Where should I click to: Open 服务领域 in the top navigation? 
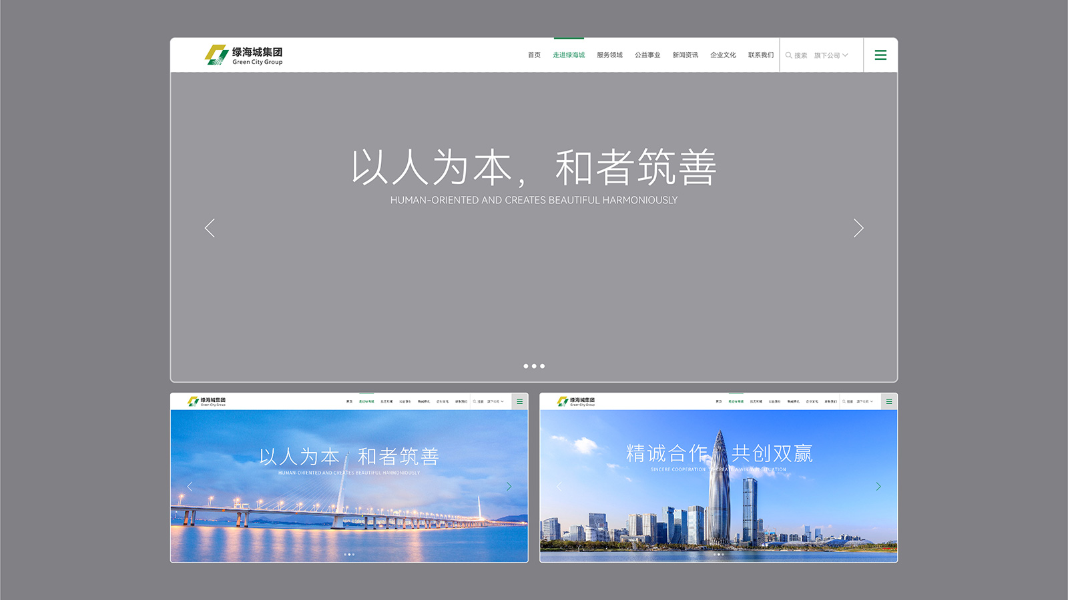tap(609, 55)
